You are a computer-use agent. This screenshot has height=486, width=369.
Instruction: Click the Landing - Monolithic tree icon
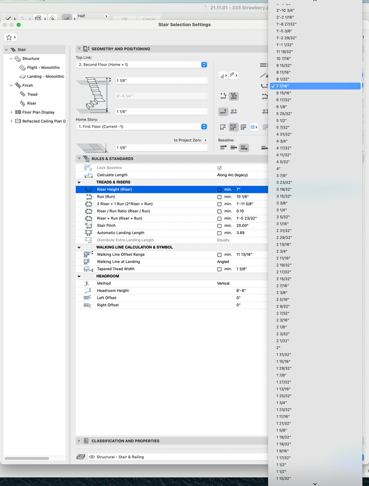(22, 76)
